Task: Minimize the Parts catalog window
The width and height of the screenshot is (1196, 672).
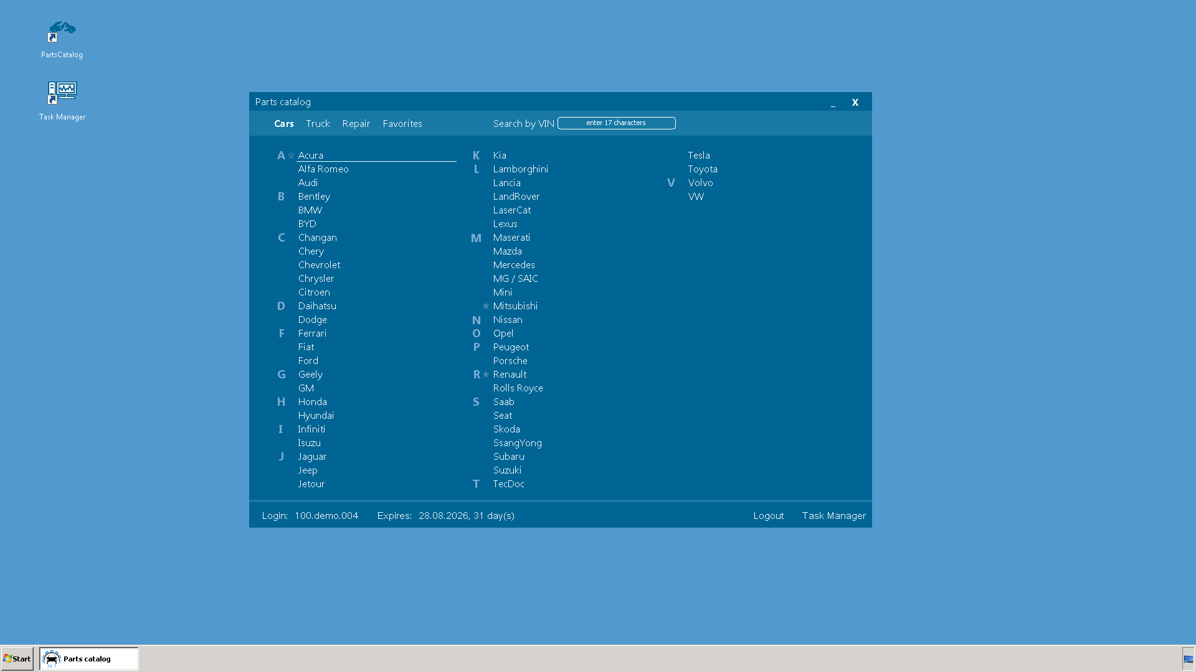Action: point(833,103)
